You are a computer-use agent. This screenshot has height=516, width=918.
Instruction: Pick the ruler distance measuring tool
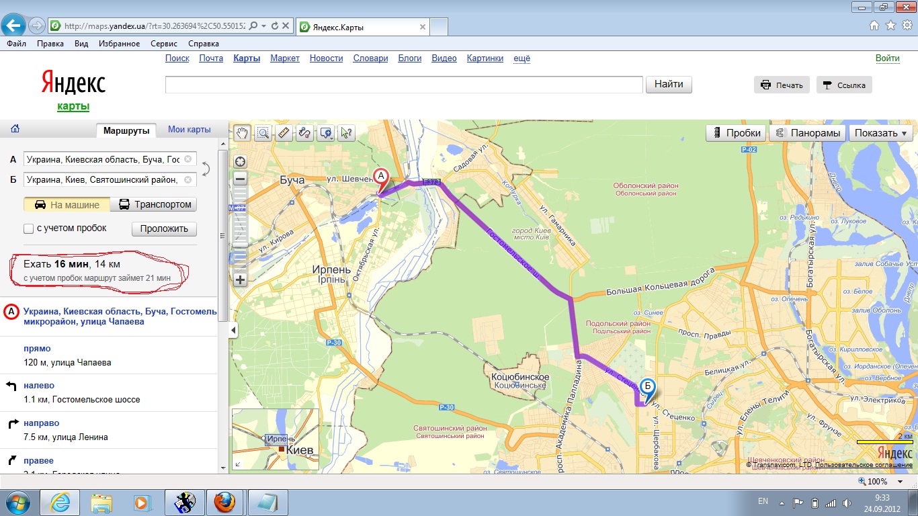(284, 133)
